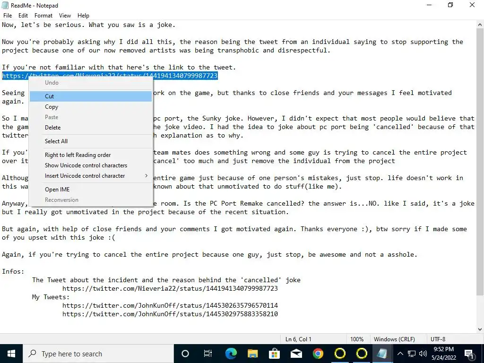Click the Ln 6, Col 1 status
Viewport: 484px width, 363px height.
pyautogui.click(x=298, y=339)
